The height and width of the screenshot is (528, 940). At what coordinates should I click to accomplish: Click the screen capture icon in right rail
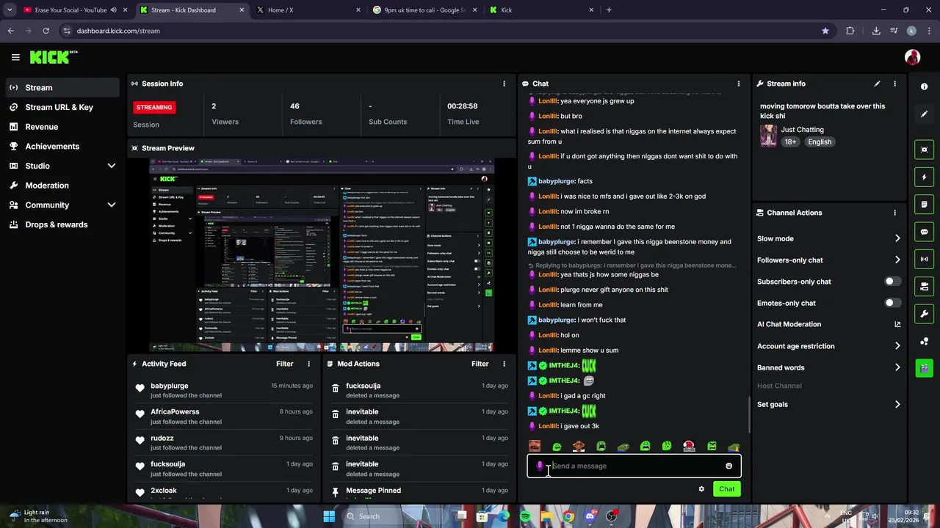(x=924, y=150)
